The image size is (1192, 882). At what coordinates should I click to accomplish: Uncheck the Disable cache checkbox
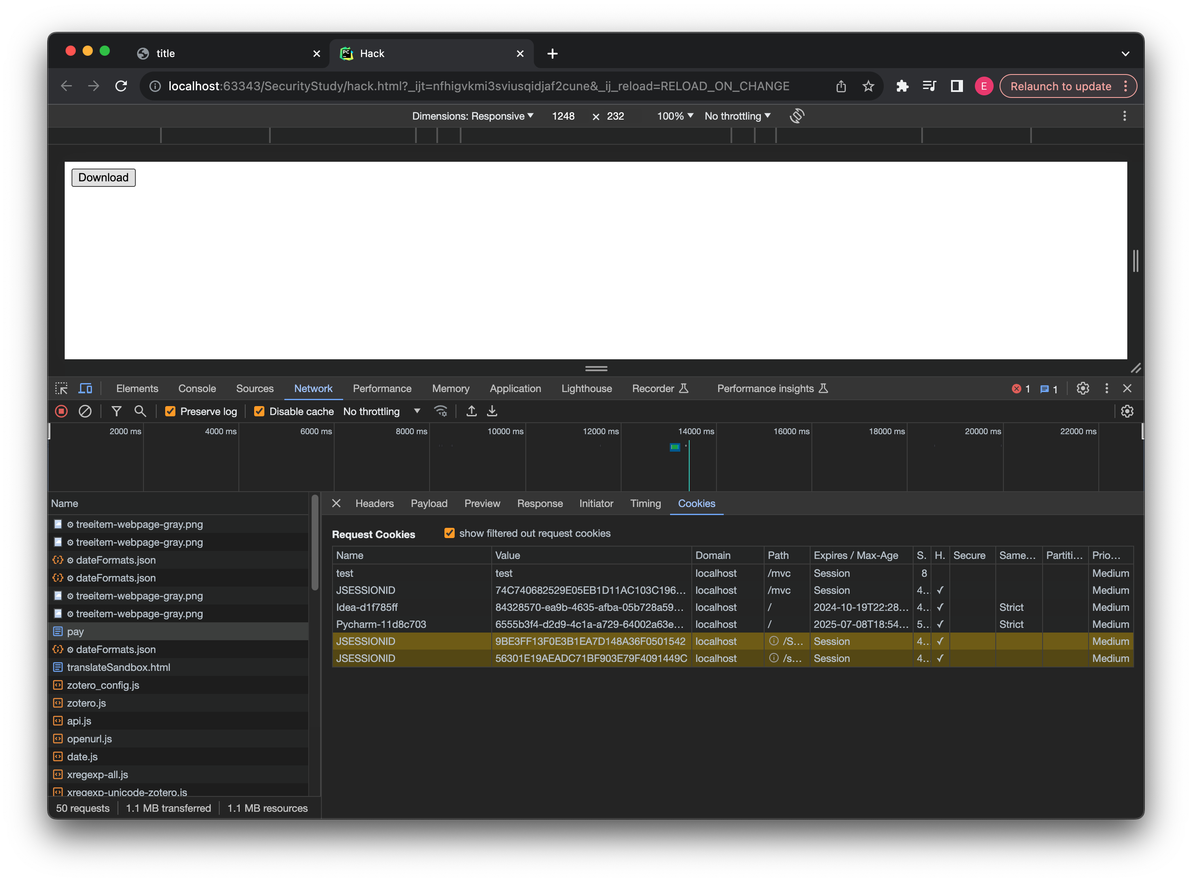[259, 411]
